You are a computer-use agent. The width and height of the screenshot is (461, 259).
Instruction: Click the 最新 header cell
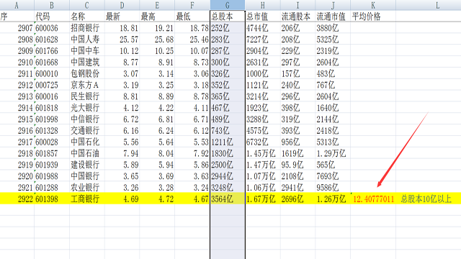tap(122, 17)
